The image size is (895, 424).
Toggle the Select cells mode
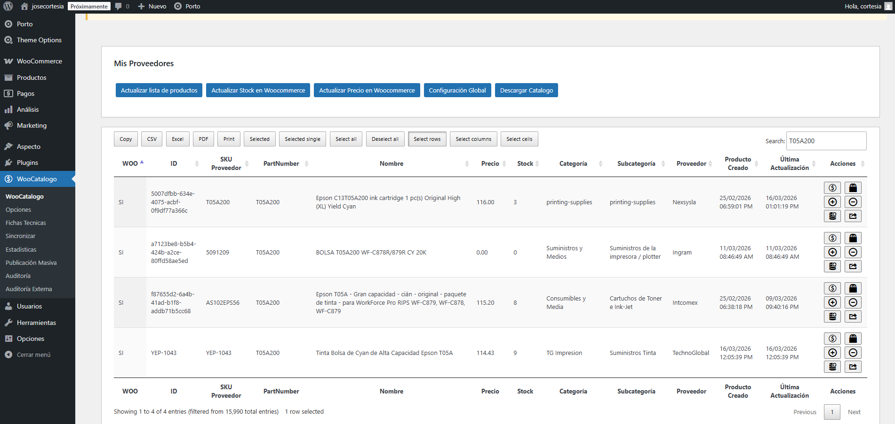[x=519, y=139]
